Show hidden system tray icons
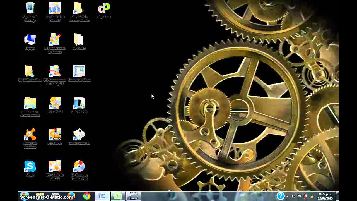 click(287, 197)
